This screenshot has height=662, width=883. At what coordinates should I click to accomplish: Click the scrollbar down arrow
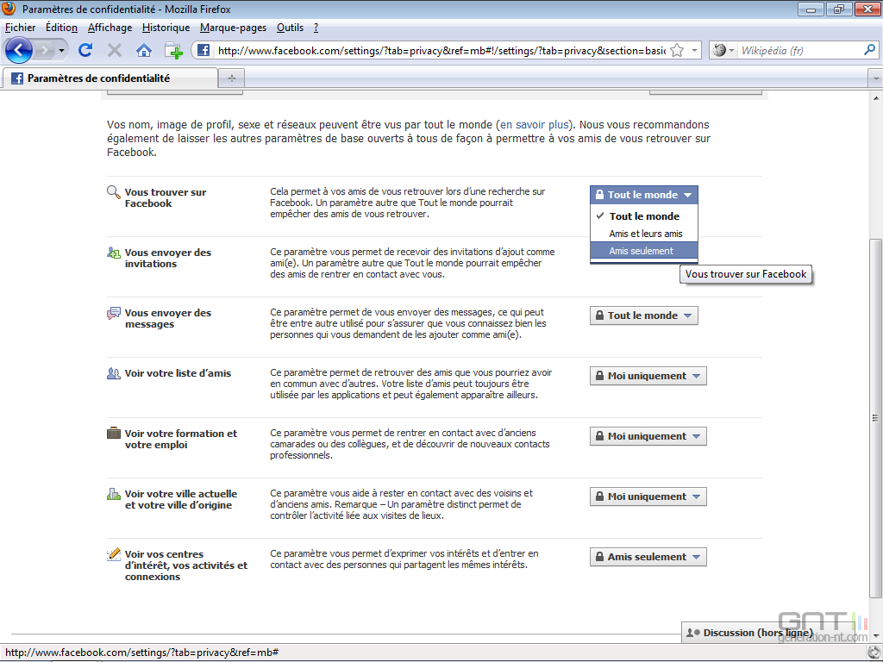[x=875, y=636]
